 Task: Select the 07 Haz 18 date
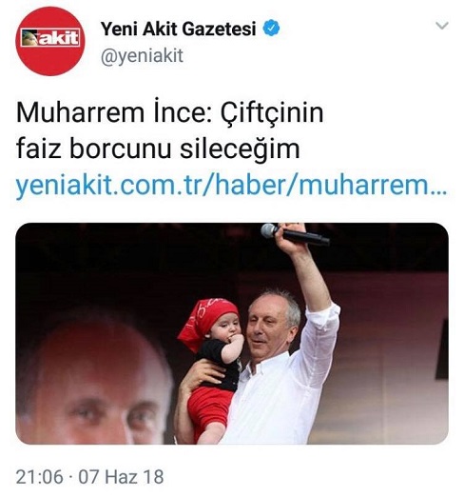[x=121, y=477]
